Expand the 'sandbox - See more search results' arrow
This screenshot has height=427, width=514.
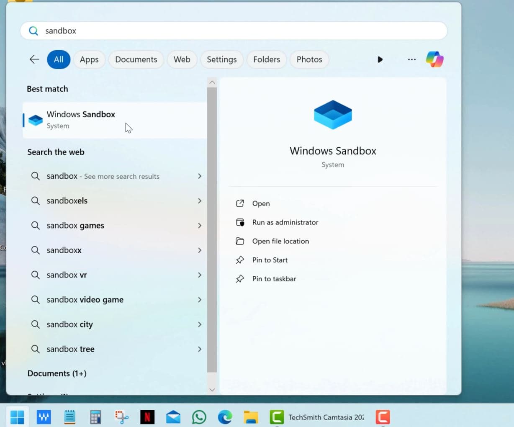200,176
